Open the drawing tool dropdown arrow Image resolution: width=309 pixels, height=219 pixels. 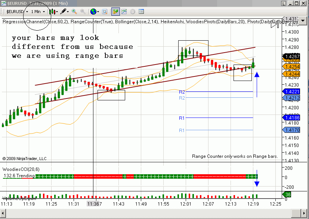click(68, 12)
